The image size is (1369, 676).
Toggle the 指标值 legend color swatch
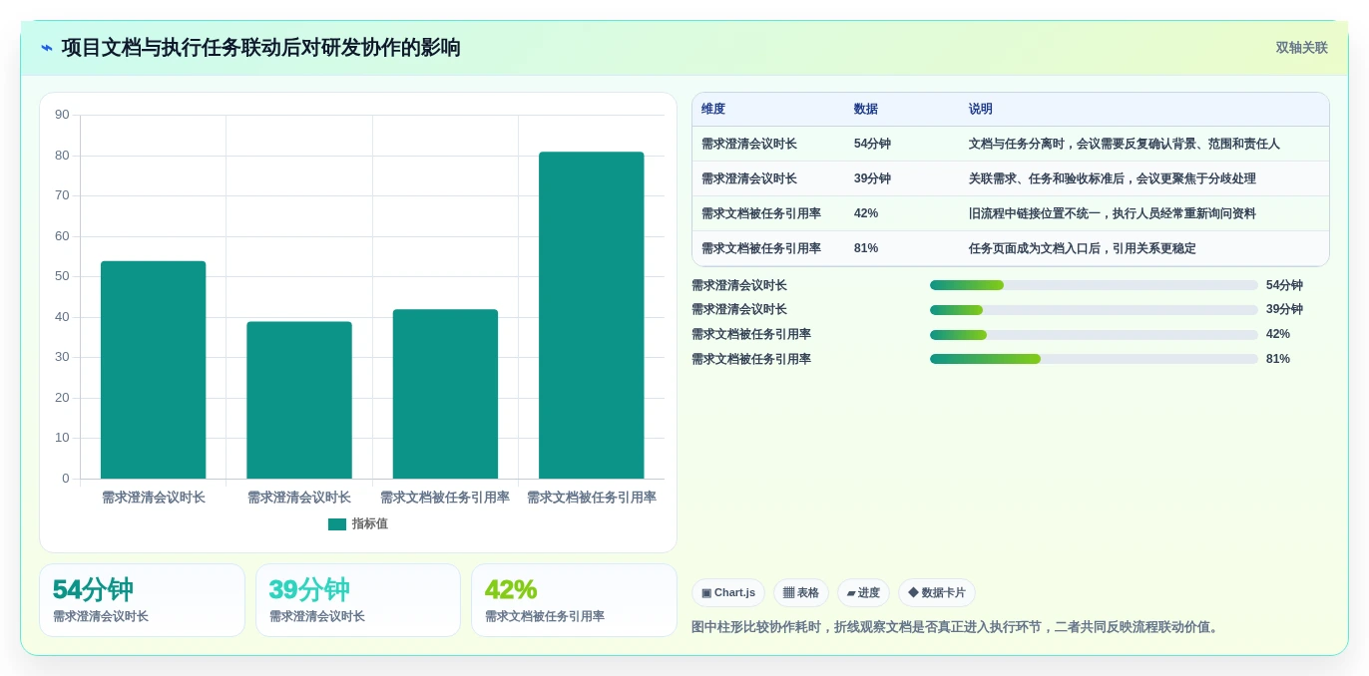pos(337,524)
